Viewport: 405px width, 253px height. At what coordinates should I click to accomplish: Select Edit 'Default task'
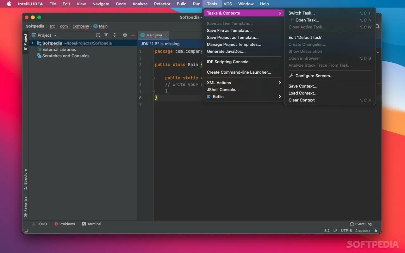(330, 37)
